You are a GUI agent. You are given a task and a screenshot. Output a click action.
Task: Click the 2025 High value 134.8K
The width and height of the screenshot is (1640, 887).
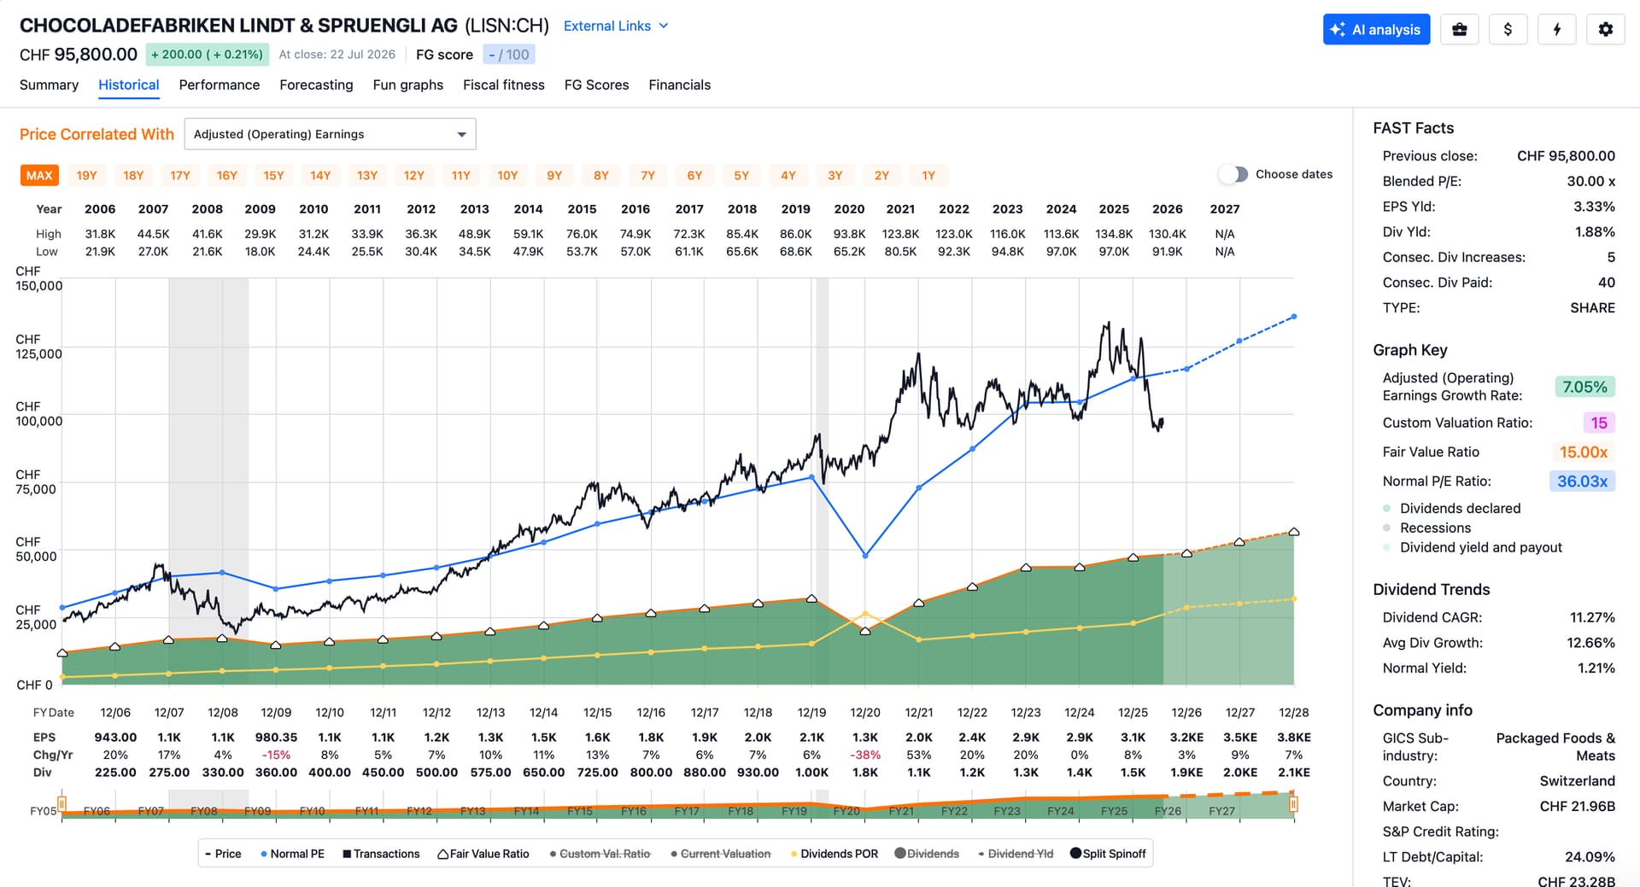(1114, 234)
